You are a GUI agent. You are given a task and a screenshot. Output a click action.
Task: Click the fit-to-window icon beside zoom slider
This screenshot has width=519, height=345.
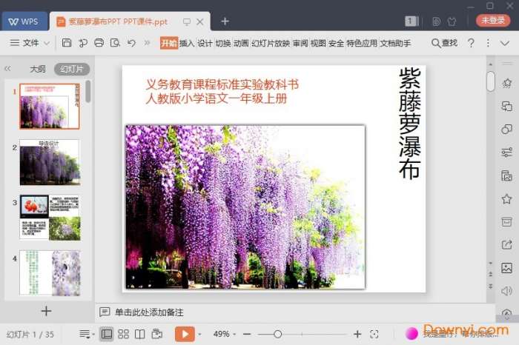click(x=374, y=334)
